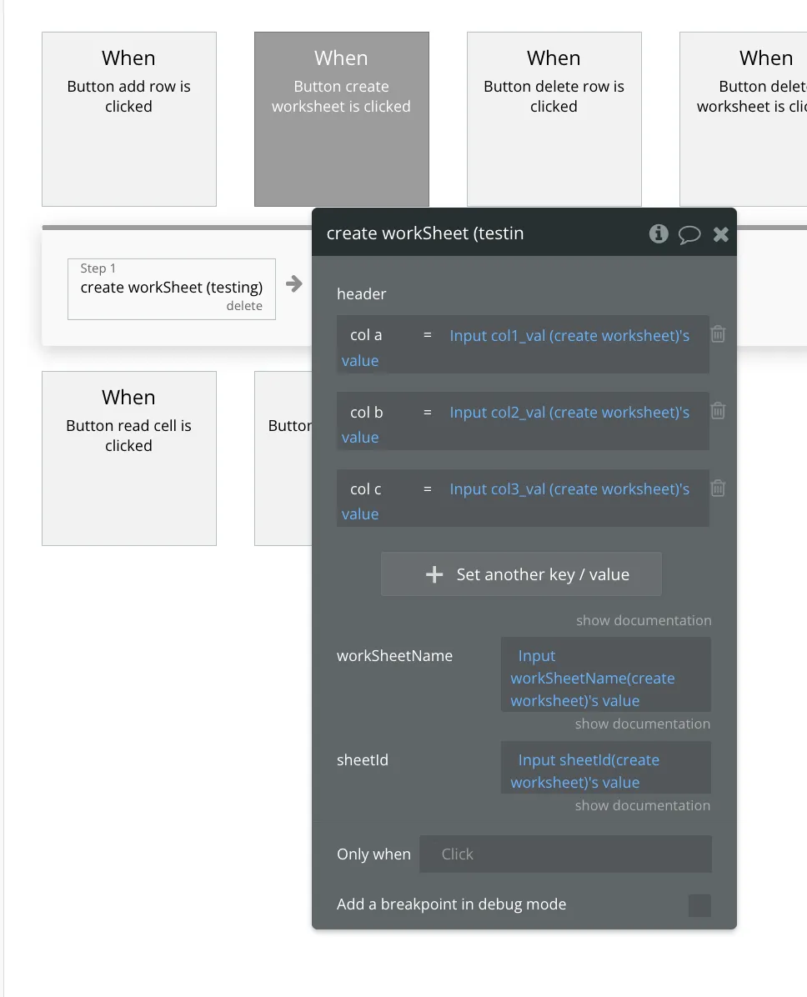Viewport: 807px width, 997px height.
Task: Open the comment bubble icon
Action: pos(689,234)
